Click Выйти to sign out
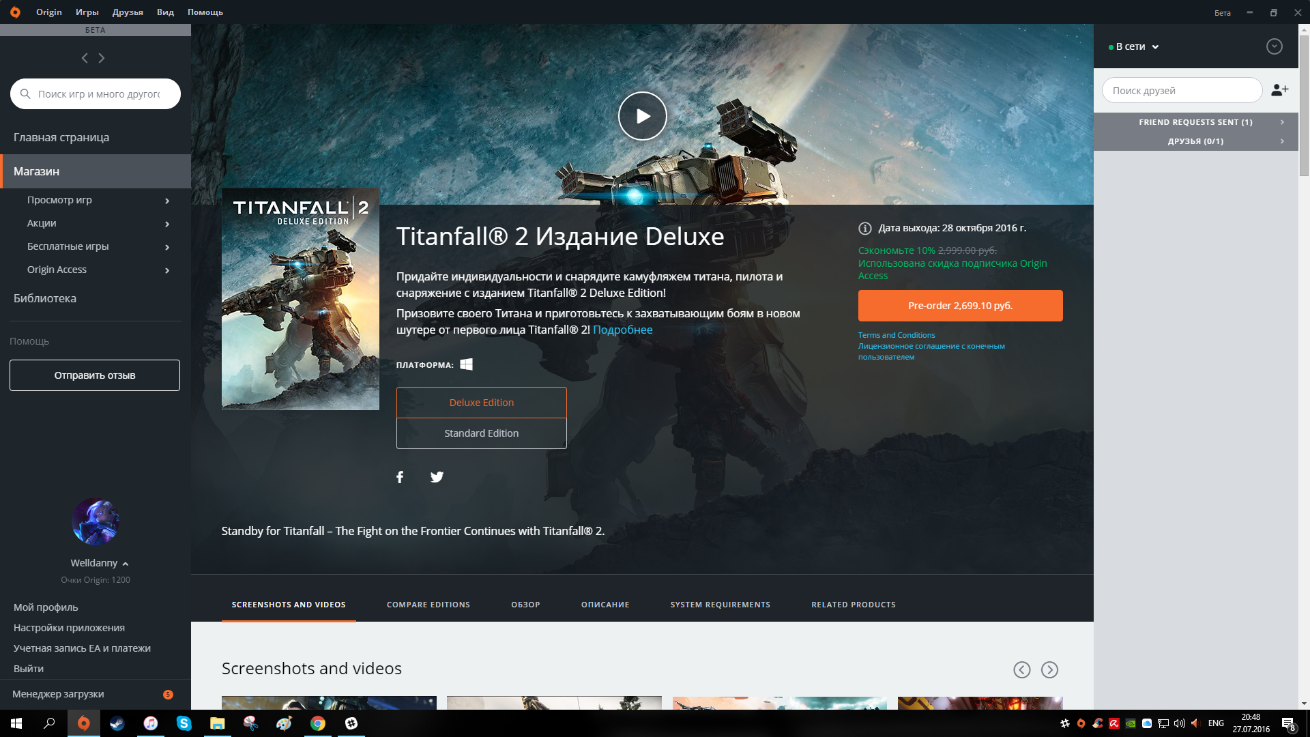The height and width of the screenshot is (737, 1310). [x=29, y=669]
